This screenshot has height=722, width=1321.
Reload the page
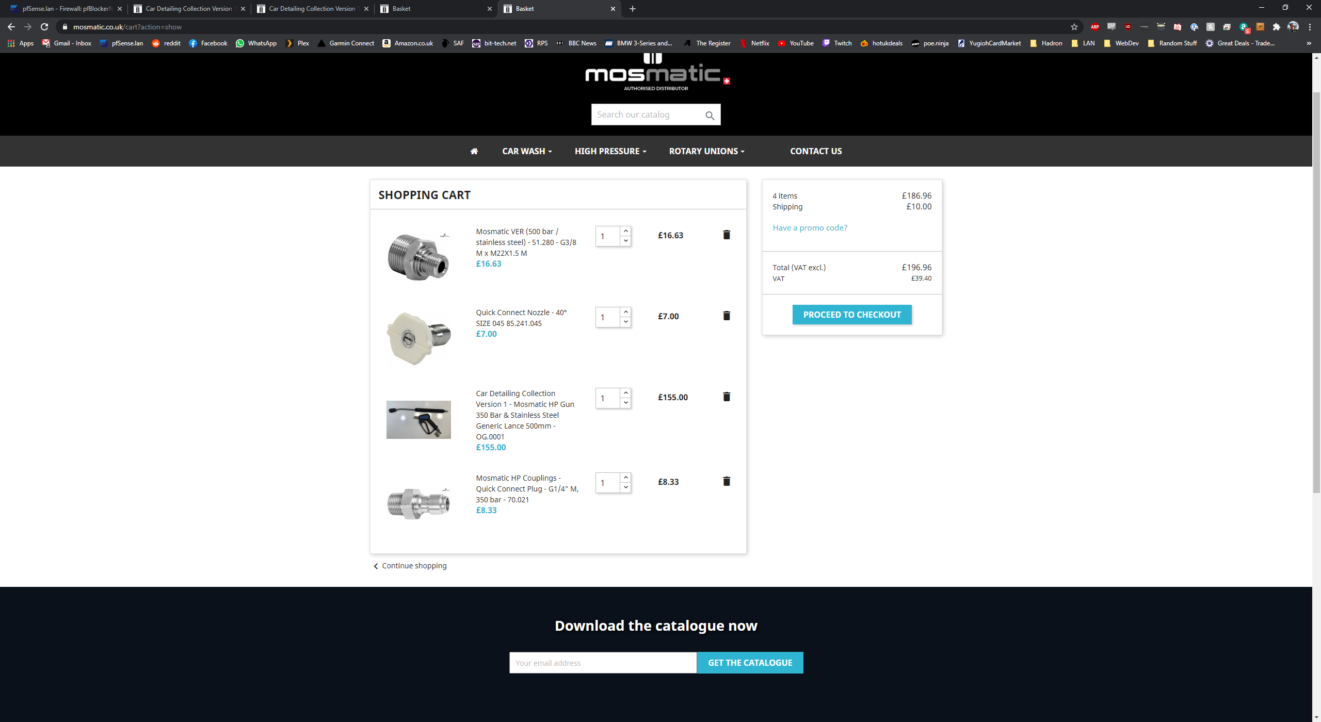[44, 27]
